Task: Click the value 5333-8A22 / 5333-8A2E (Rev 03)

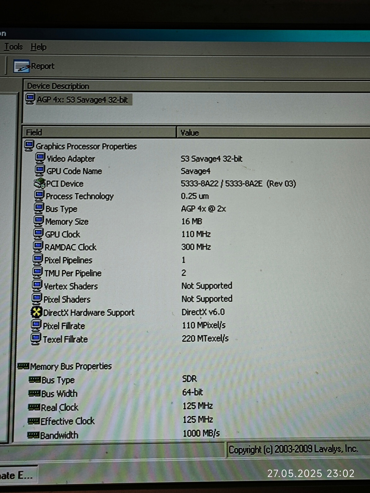Action: tap(238, 184)
